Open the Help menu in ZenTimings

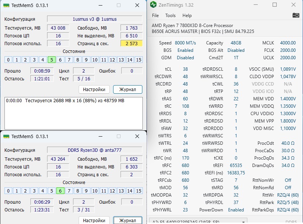187,16
